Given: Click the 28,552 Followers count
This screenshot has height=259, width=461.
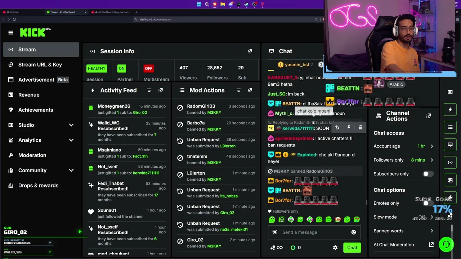Looking at the screenshot, I should (x=214, y=68).
